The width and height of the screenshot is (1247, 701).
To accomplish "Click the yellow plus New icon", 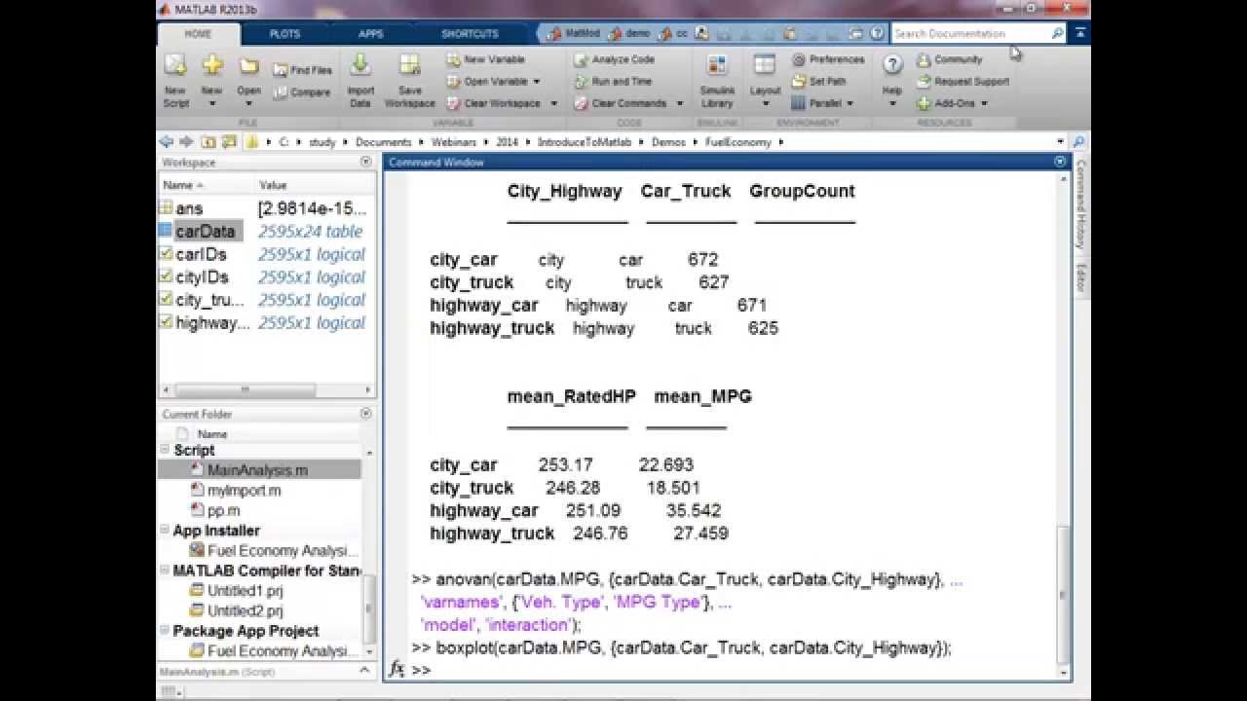I will click(x=211, y=66).
